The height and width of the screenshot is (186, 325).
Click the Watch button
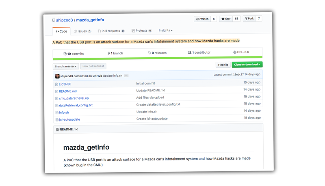click(202, 19)
